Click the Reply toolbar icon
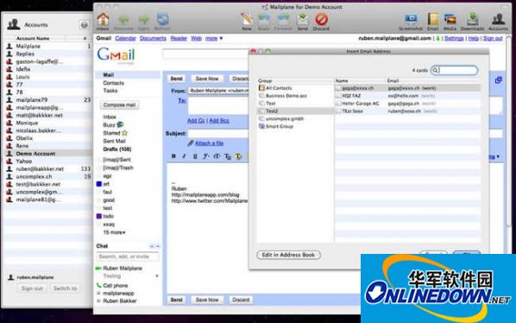The height and width of the screenshot is (323, 516). (x=263, y=22)
